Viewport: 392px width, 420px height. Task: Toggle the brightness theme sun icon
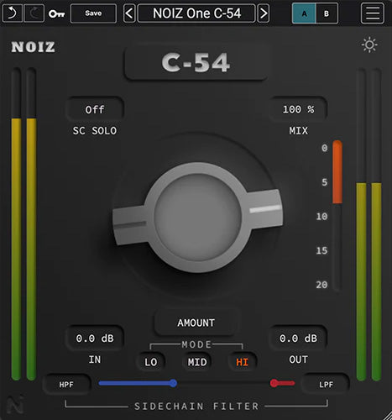tap(369, 45)
